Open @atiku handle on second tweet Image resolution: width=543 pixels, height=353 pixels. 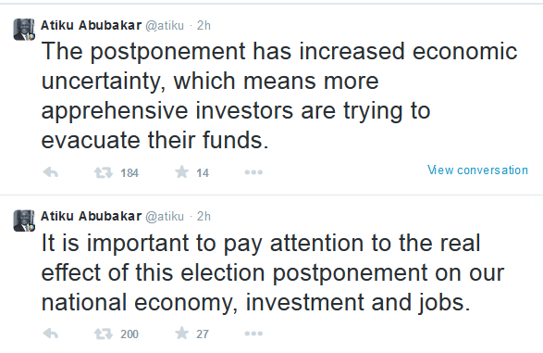[165, 217]
